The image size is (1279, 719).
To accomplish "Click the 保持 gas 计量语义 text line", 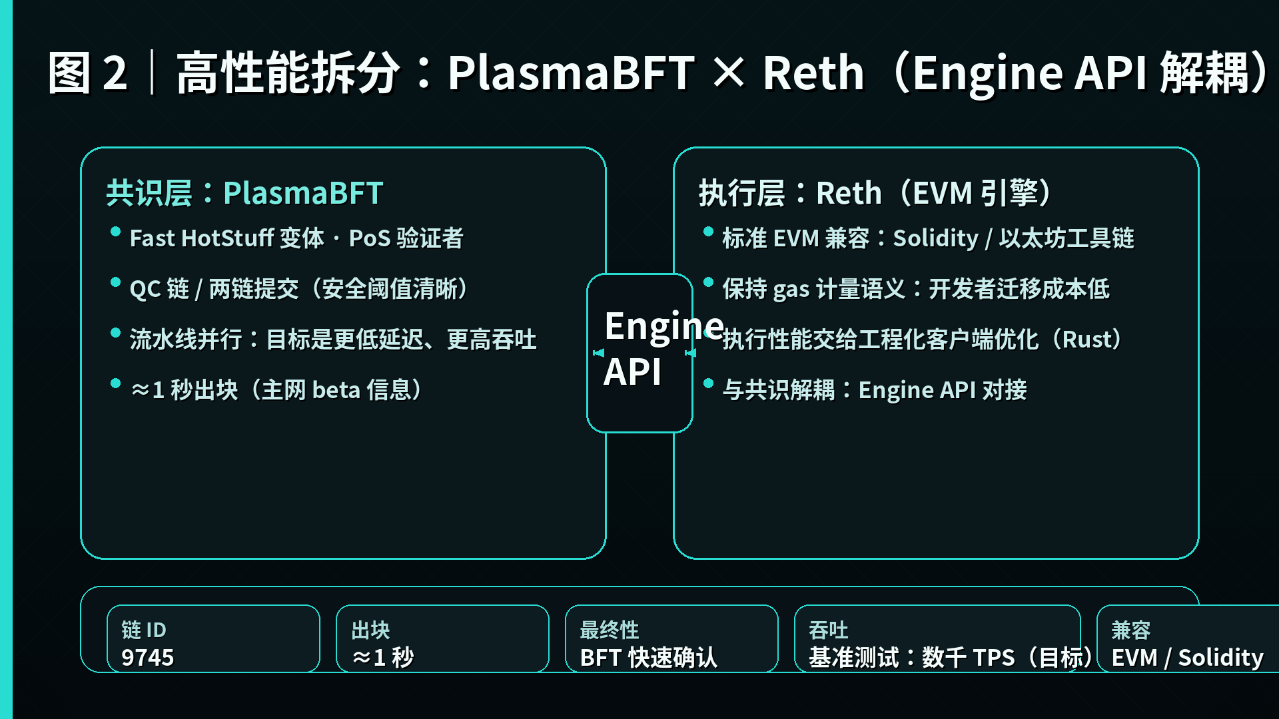I will point(916,289).
